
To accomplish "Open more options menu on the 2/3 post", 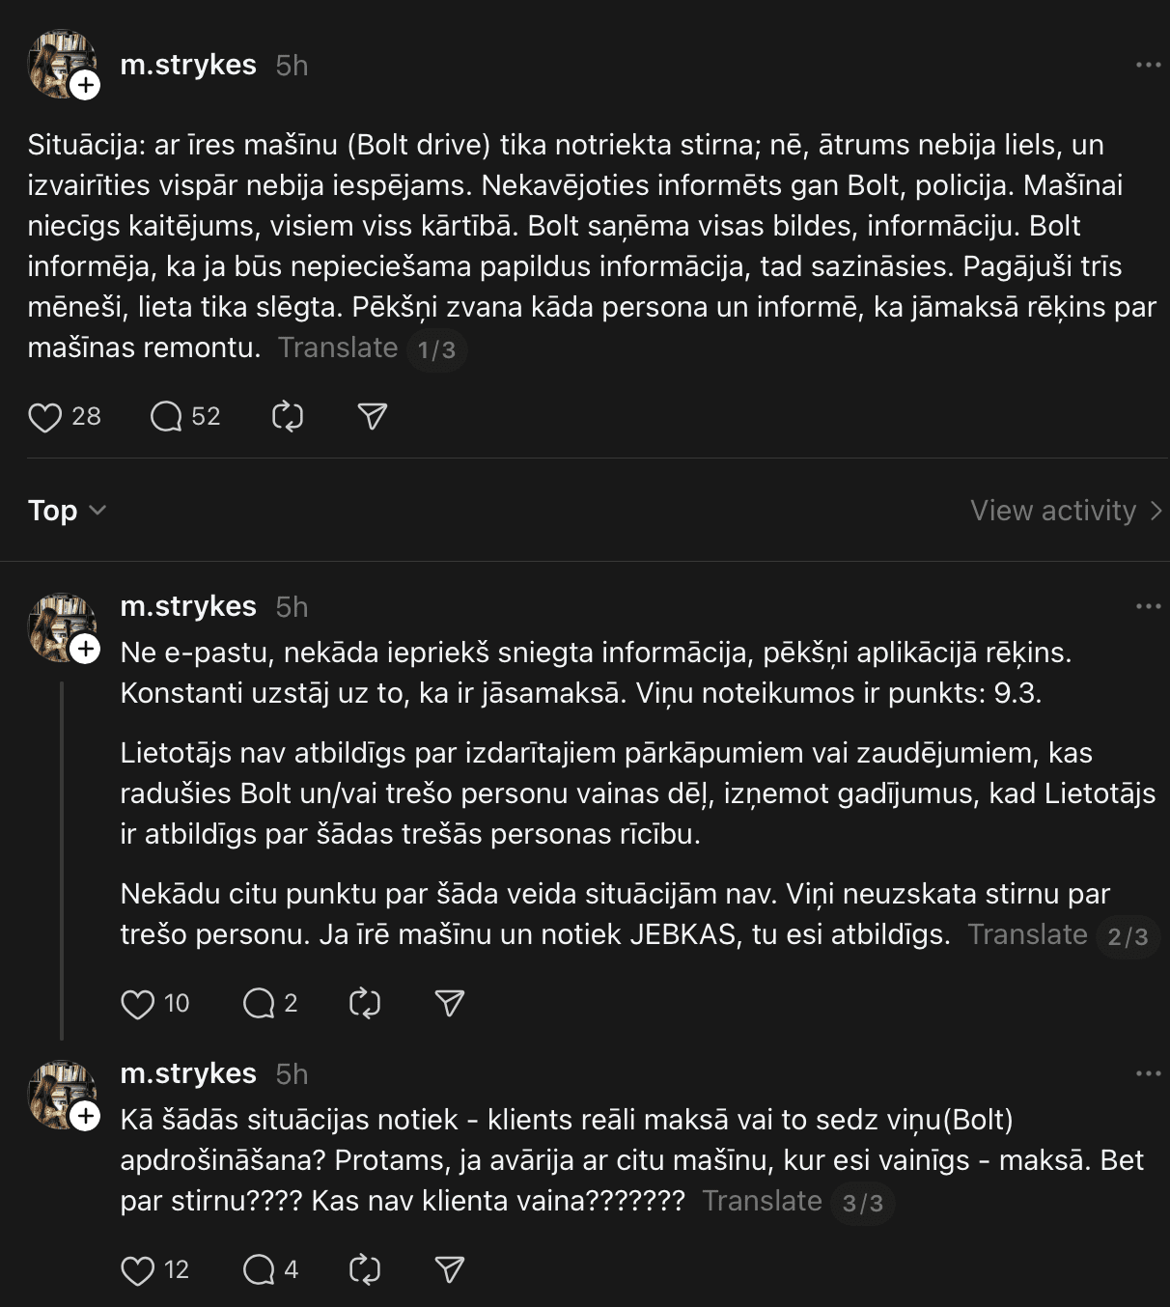I will click(1148, 606).
